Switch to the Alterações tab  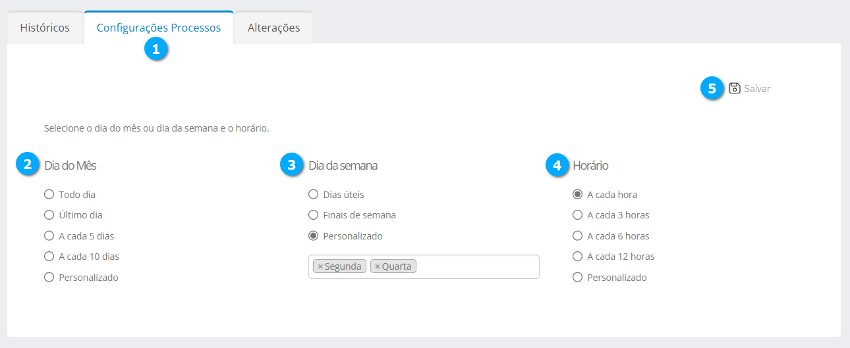(273, 28)
